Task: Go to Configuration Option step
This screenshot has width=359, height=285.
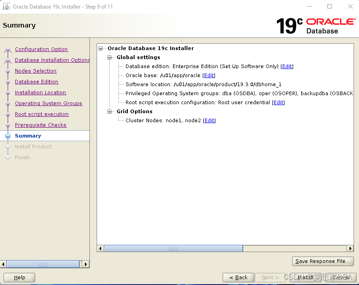Action: coord(41,49)
